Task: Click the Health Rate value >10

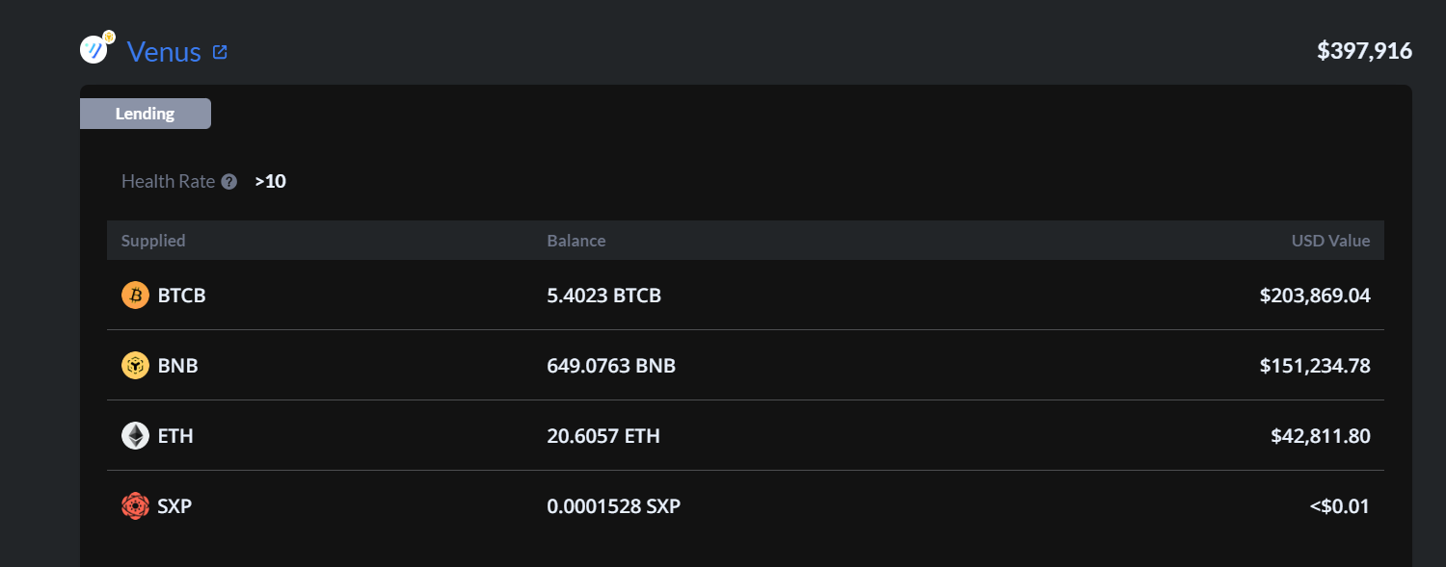Action: coord(271,181)
